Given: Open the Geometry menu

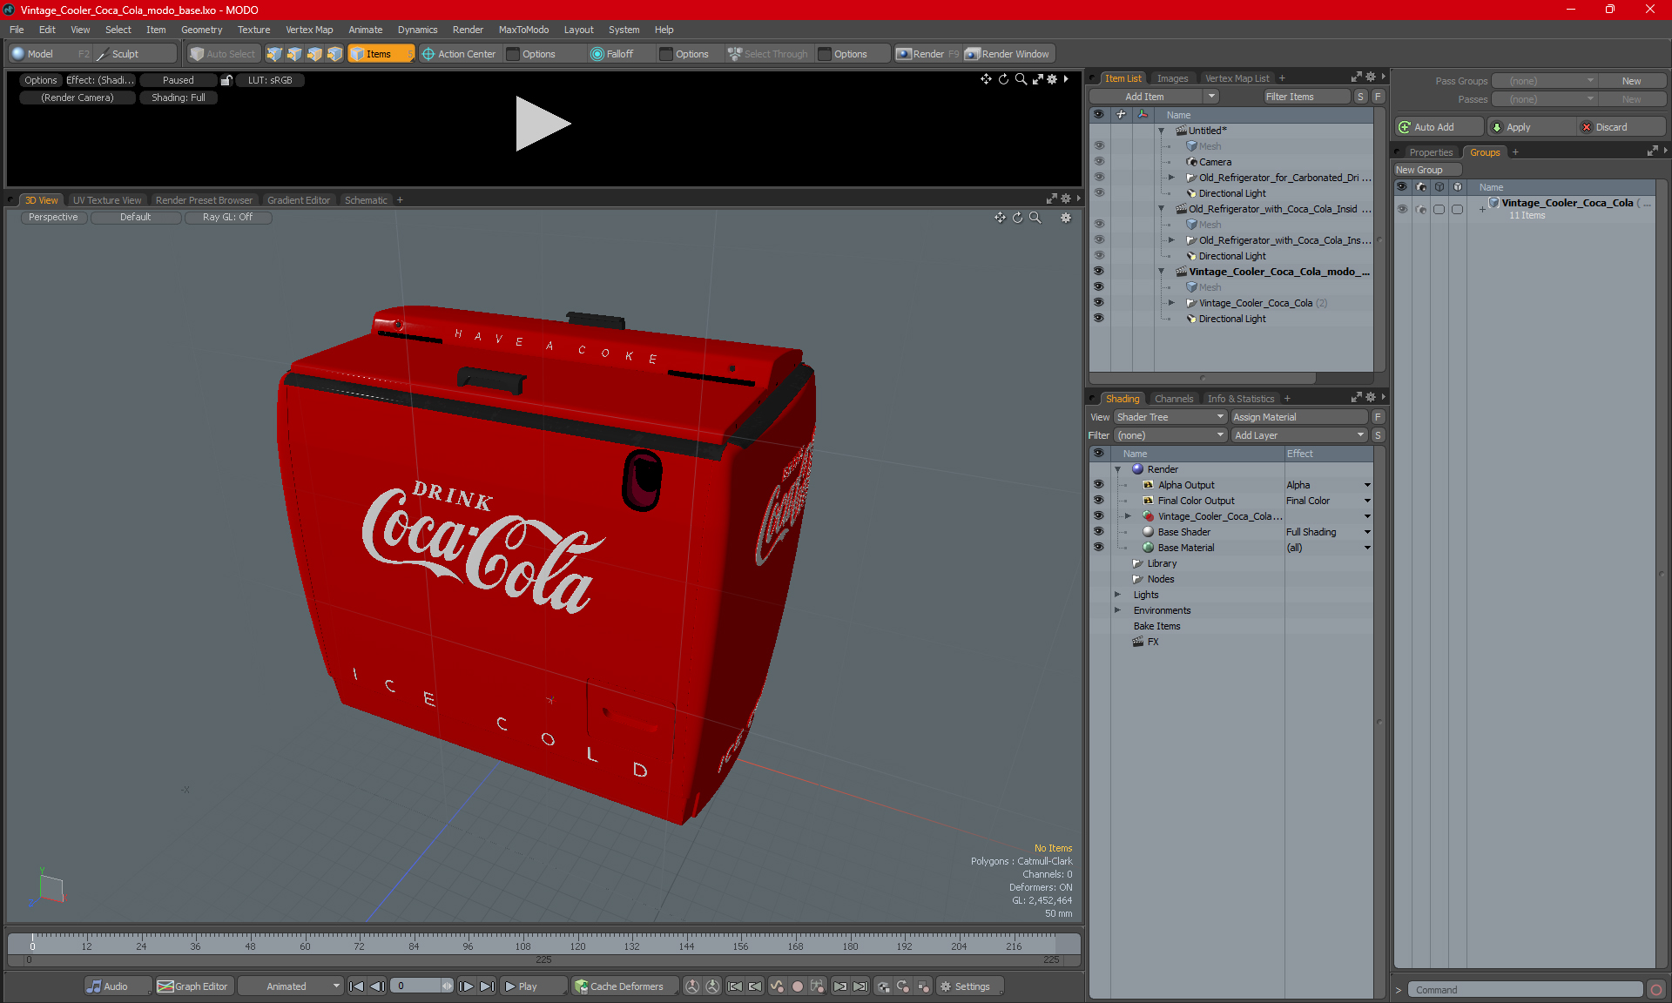Looking at the screenshot, I should (x=201, y=30).
